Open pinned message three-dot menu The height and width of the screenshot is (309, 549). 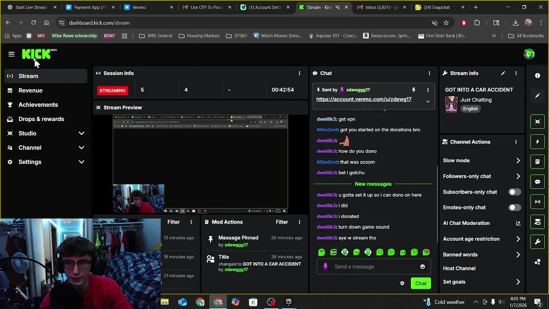[428, 90]
